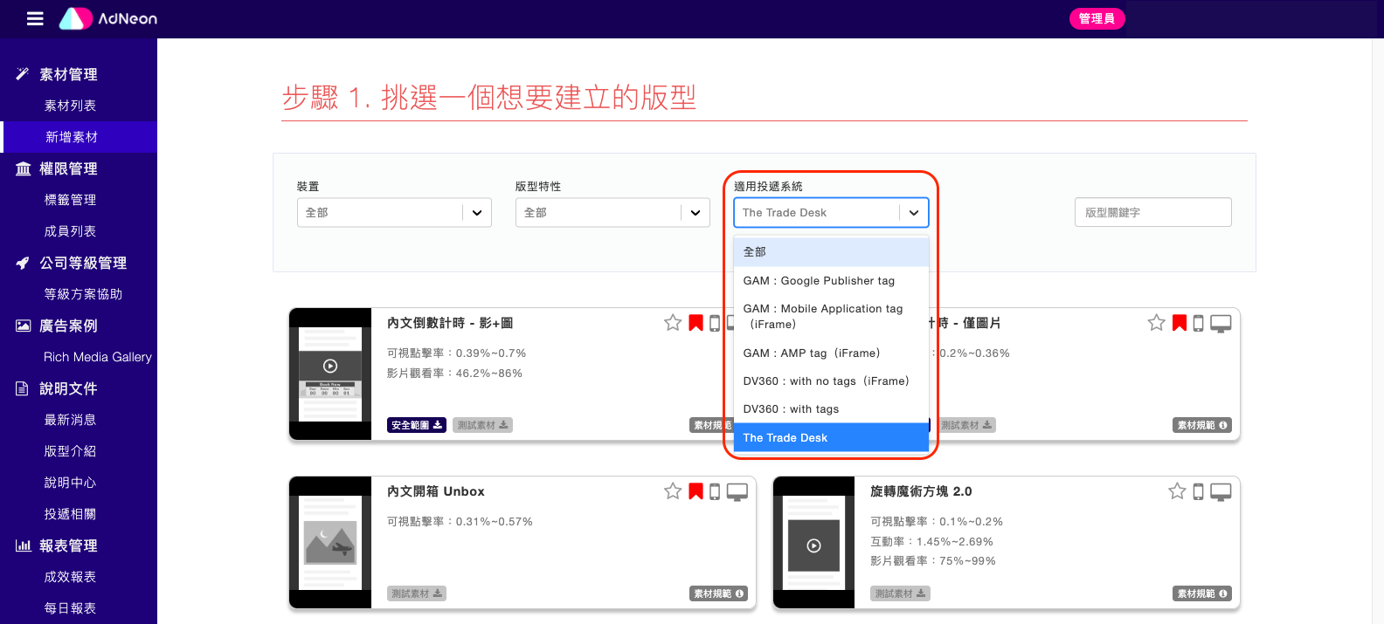This screenshot has height=624, width=1384.
Task: Open 廣告案例 section
Action: 68,326
